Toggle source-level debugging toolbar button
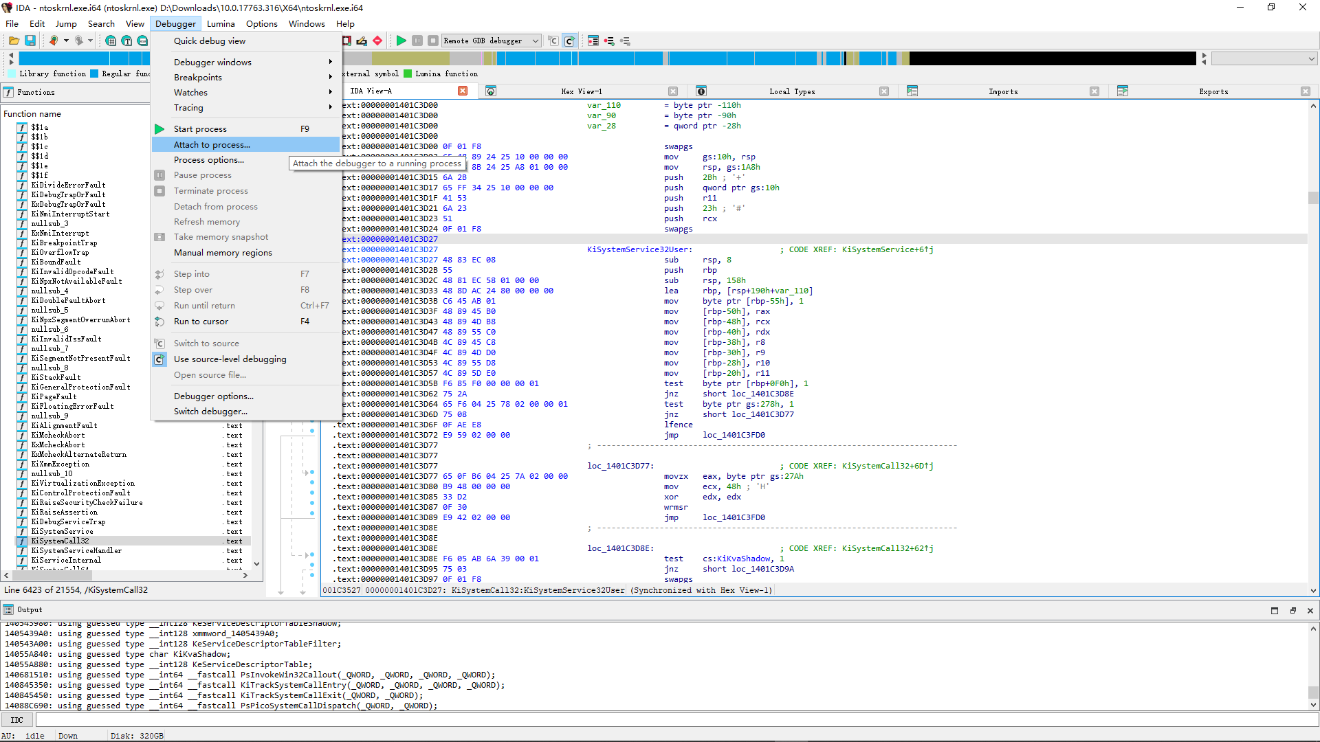 point(569,41)
